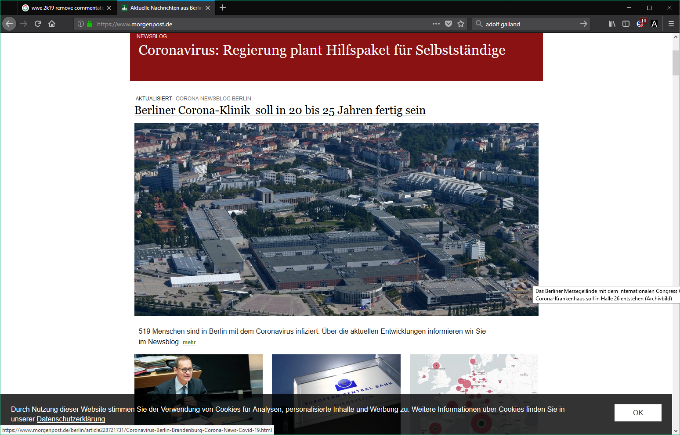
Task: Open the European Central Bank thumbnail
Action: pyautogui.click(x=336, y=394)
